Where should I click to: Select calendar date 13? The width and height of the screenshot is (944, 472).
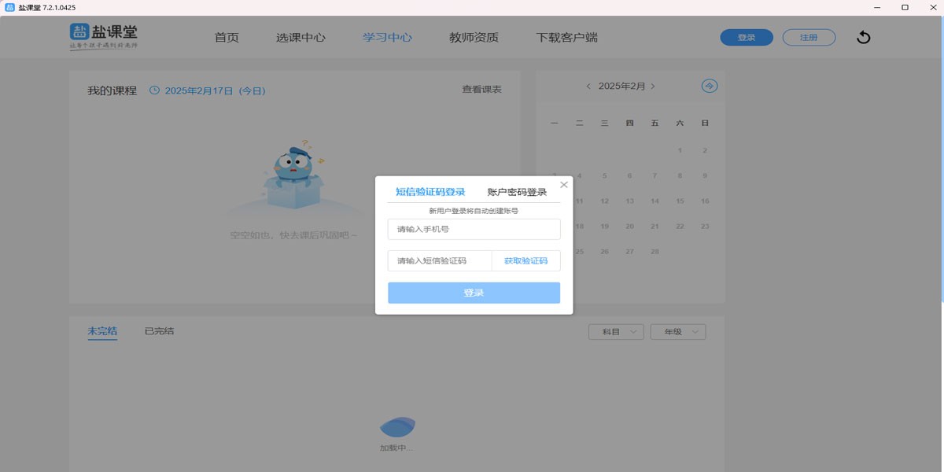coord(629,201)
